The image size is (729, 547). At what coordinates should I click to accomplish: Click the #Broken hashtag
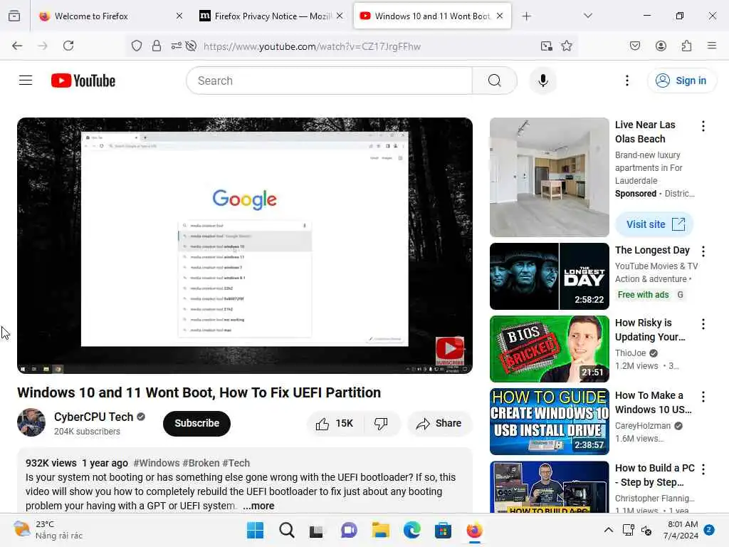pos(201,463)
